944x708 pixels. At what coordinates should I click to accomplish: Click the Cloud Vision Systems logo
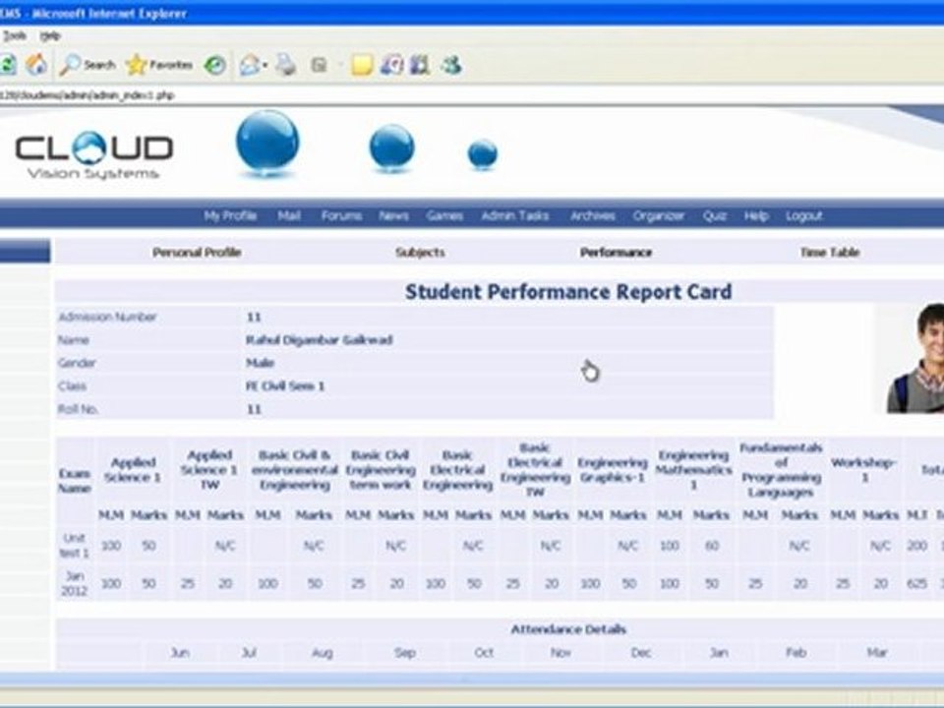point(94,155)
